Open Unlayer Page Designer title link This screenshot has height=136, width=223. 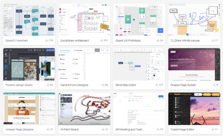(20, 129)
